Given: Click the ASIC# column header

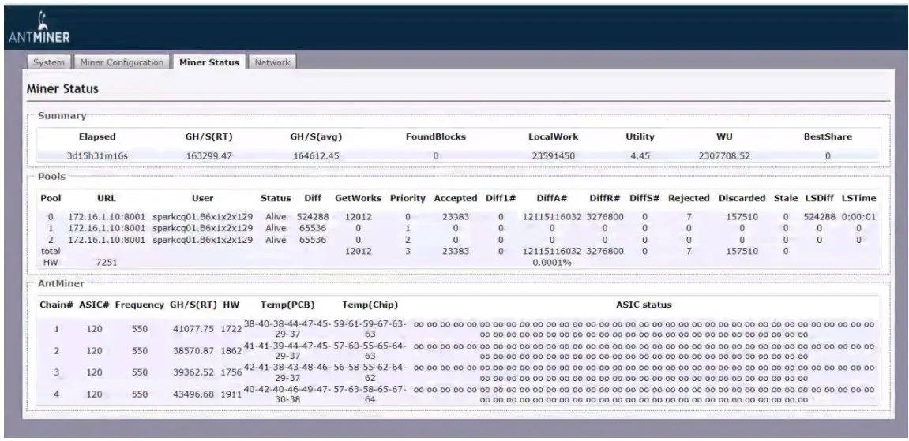Looking at the screenshot, I should click(94, 305).
